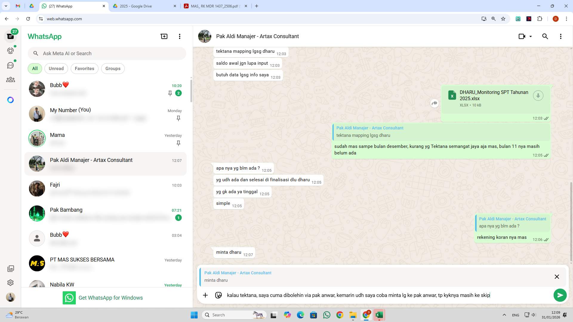Click the attach plus icon

pos(205,295)
